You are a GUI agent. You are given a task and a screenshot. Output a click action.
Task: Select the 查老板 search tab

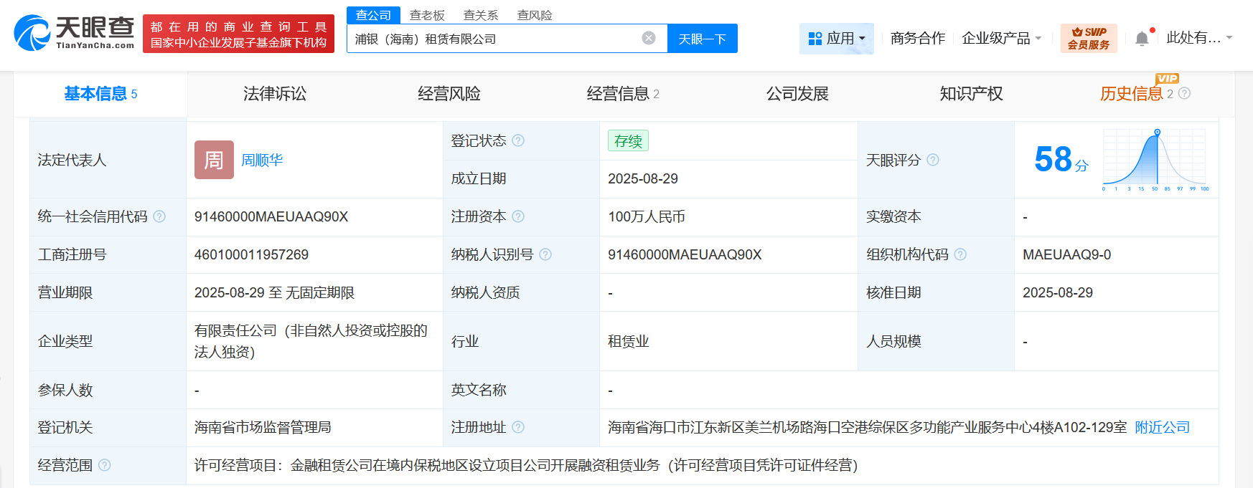pyautogui.click(x=427, y=15)
